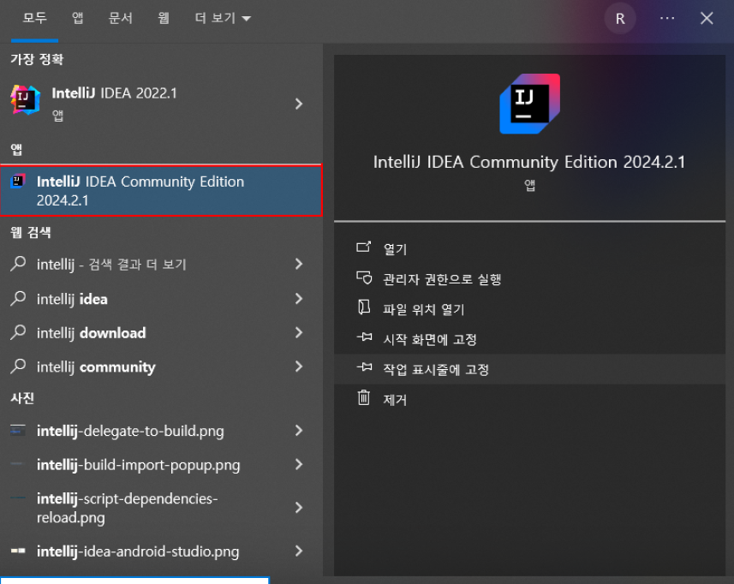Click the trash can icon beside 제거
This screenshot has height=584, width=734.
tap(364, 398)
